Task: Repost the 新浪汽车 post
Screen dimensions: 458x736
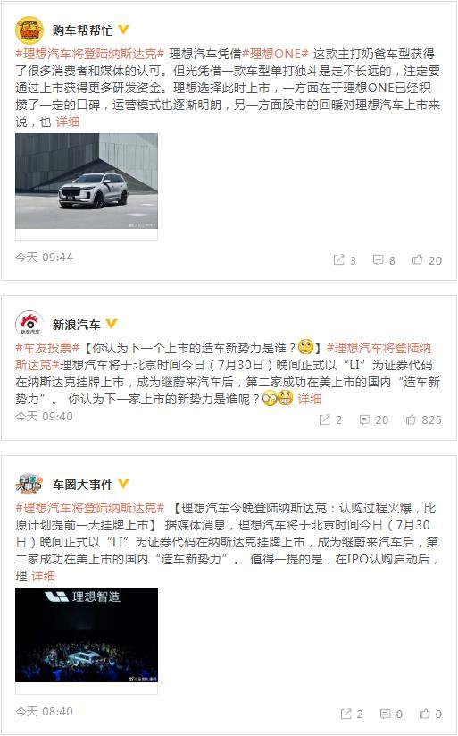Action: click(x=330, y=419)
